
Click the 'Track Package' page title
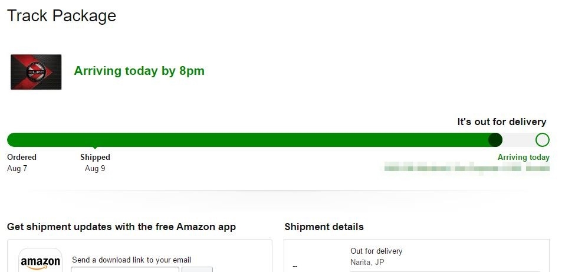[61, 16]
